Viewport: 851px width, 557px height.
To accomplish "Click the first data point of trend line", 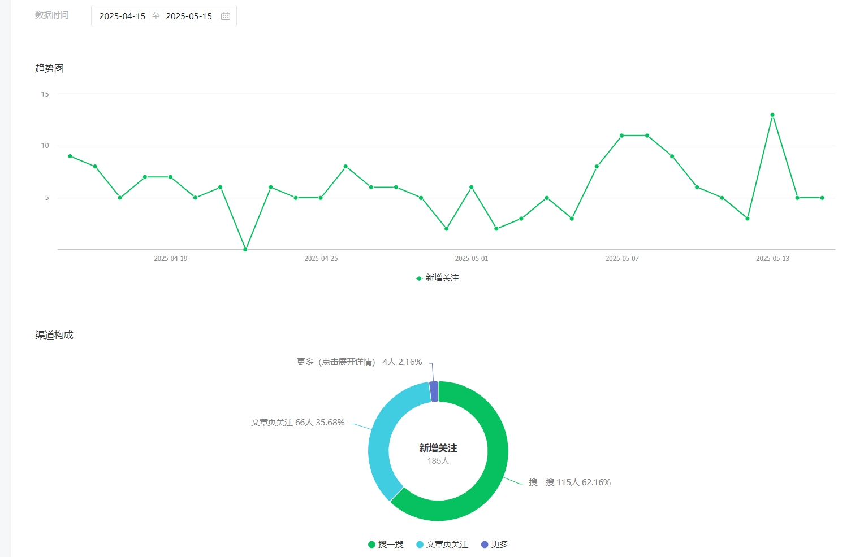I will (x=70, y=156).
